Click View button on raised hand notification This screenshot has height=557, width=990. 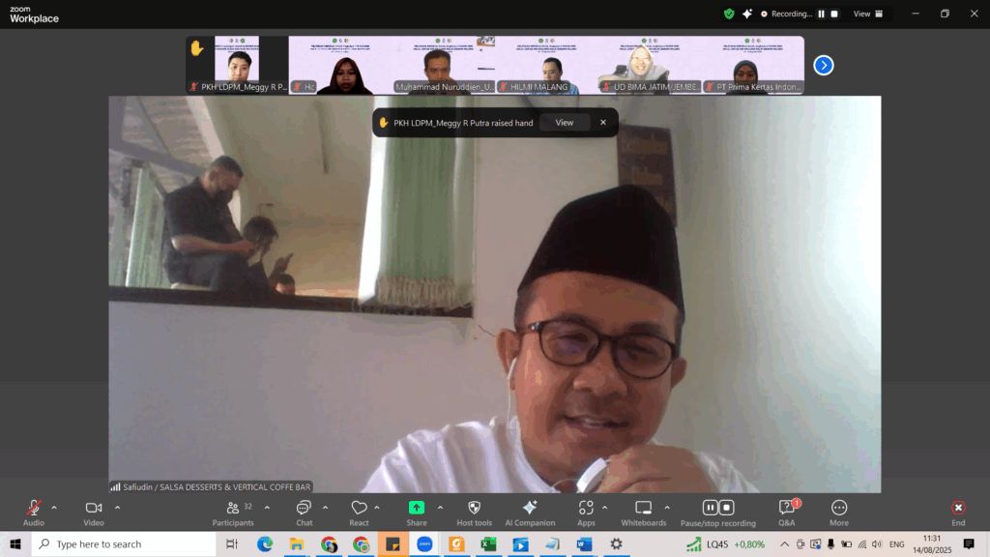pyautogui.click(x=564, y=123)
